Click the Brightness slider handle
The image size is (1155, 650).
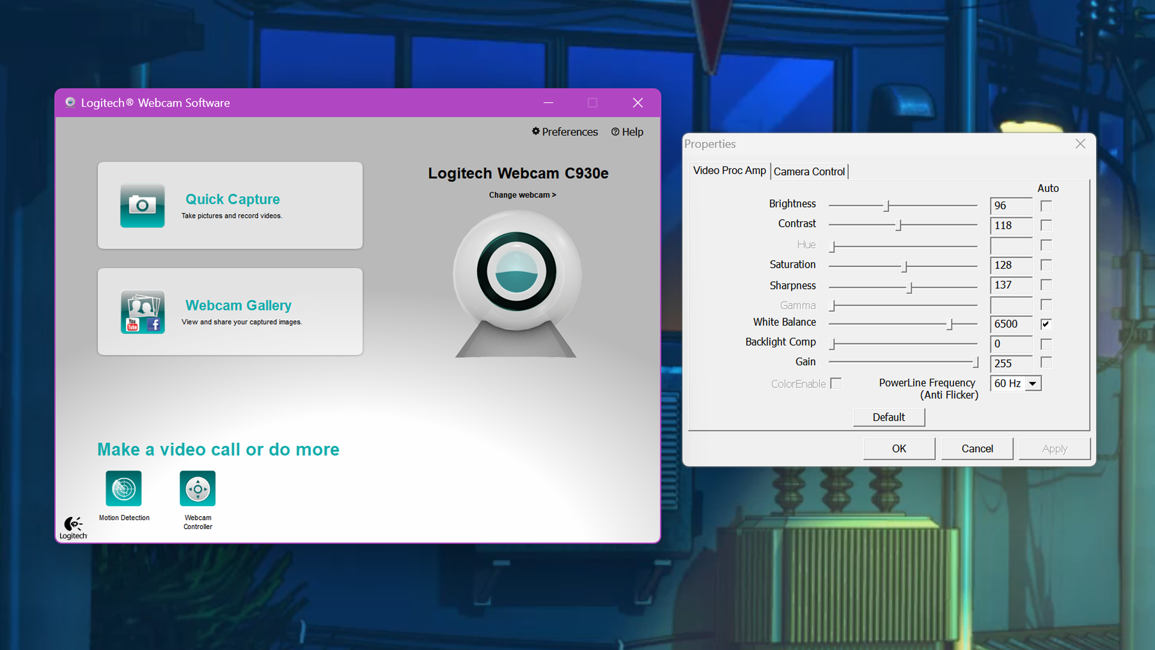[x=886, y=206]
